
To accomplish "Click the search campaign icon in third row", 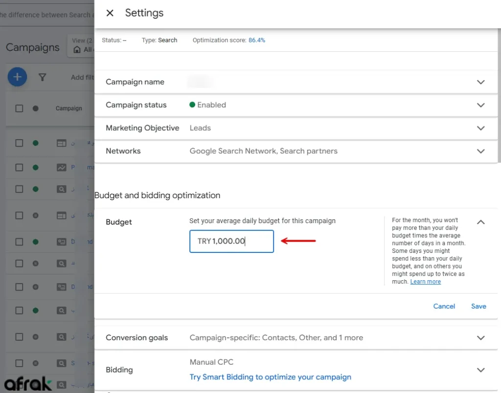I will coord(61,189).
